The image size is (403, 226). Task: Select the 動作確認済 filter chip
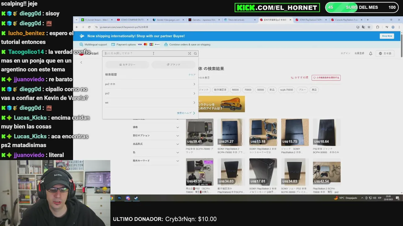(220, 90)
